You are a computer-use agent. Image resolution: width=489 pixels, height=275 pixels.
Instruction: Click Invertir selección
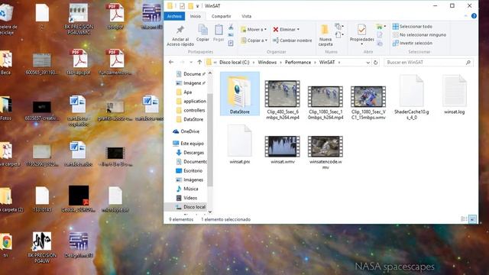pos(413,43)
